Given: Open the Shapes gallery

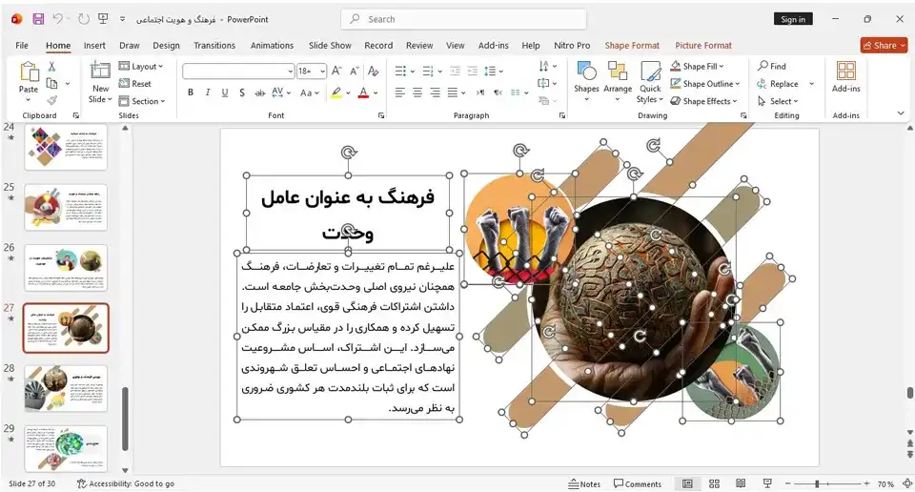Looking at the screenshot, I should (586, 82).
